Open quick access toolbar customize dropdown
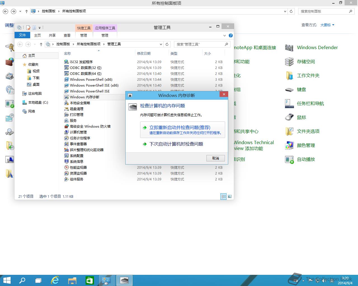This screenshot has height=286, width=358. click(x=39, y=28)
